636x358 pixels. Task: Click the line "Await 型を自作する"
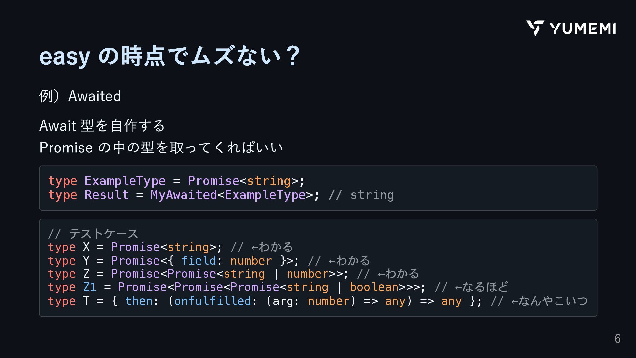click(x=102, y=126)
